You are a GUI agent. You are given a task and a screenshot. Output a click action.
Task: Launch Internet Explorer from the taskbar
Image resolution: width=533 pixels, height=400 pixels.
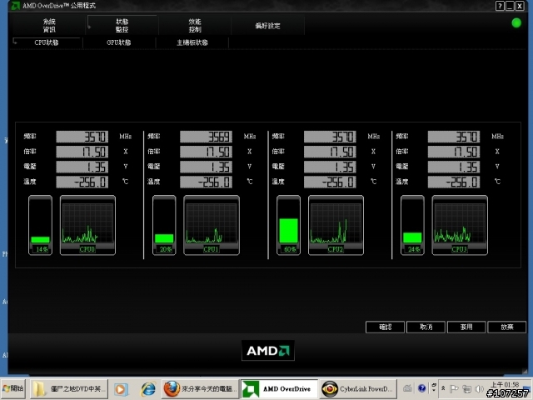(x=148, y=389)
